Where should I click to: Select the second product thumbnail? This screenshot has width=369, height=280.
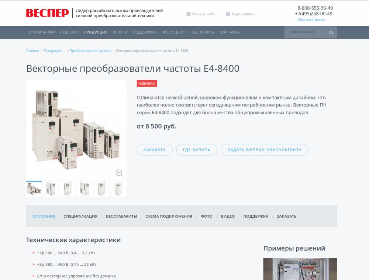click(x=51, y=189)
